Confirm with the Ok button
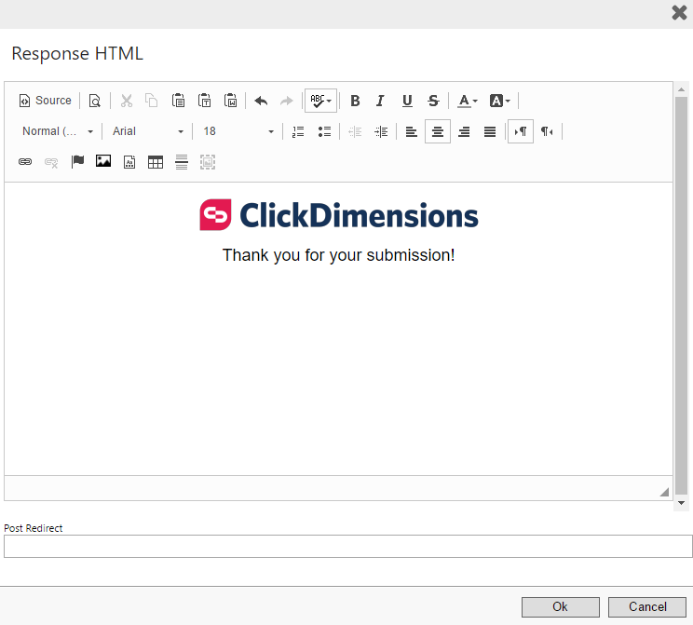This screenshot has width=693, height=625. (561, 607)
